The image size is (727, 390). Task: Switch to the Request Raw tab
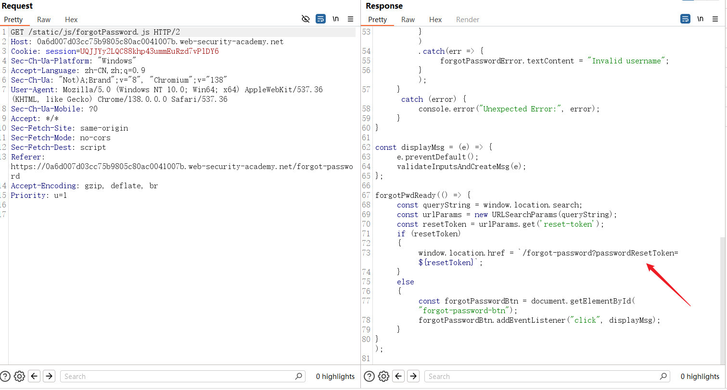[x=44, y=20]
